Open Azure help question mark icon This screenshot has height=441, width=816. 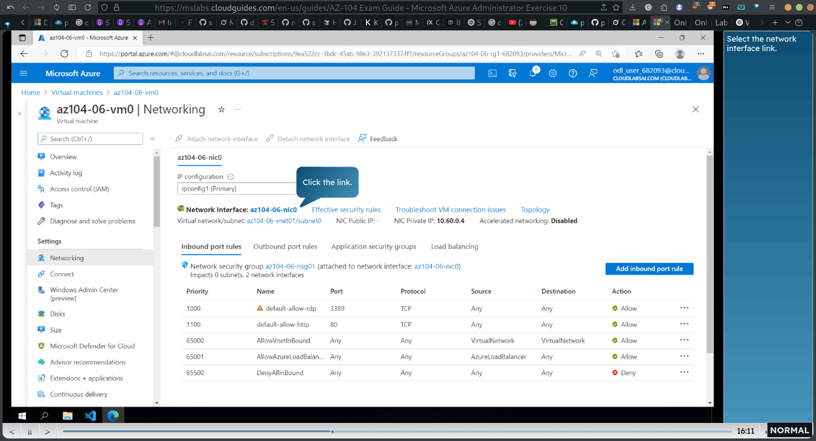click(x=573, y=73)
